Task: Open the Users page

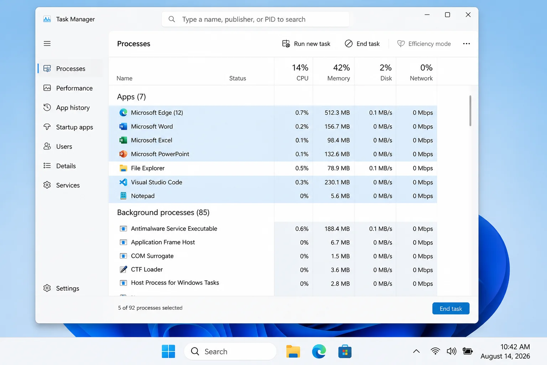Action: (x=70, y=146)
